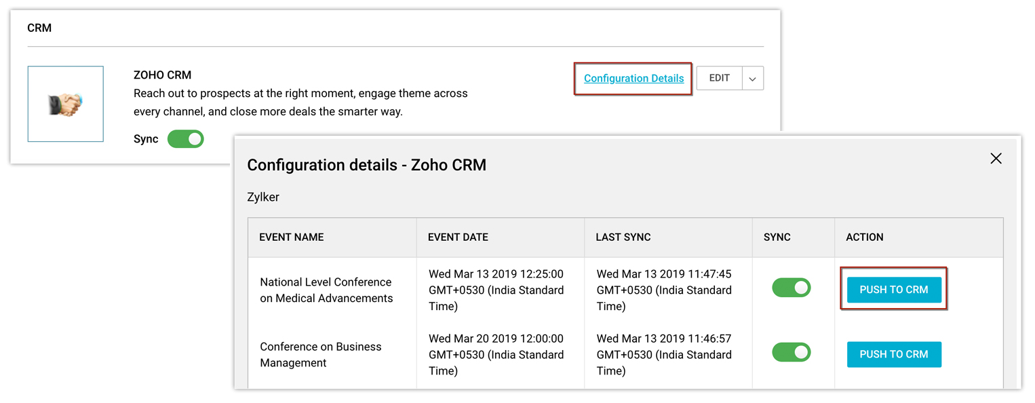1035x403 pixels.
Task: Click the EVENT NAME column header
Action: [x=292, y=237]
